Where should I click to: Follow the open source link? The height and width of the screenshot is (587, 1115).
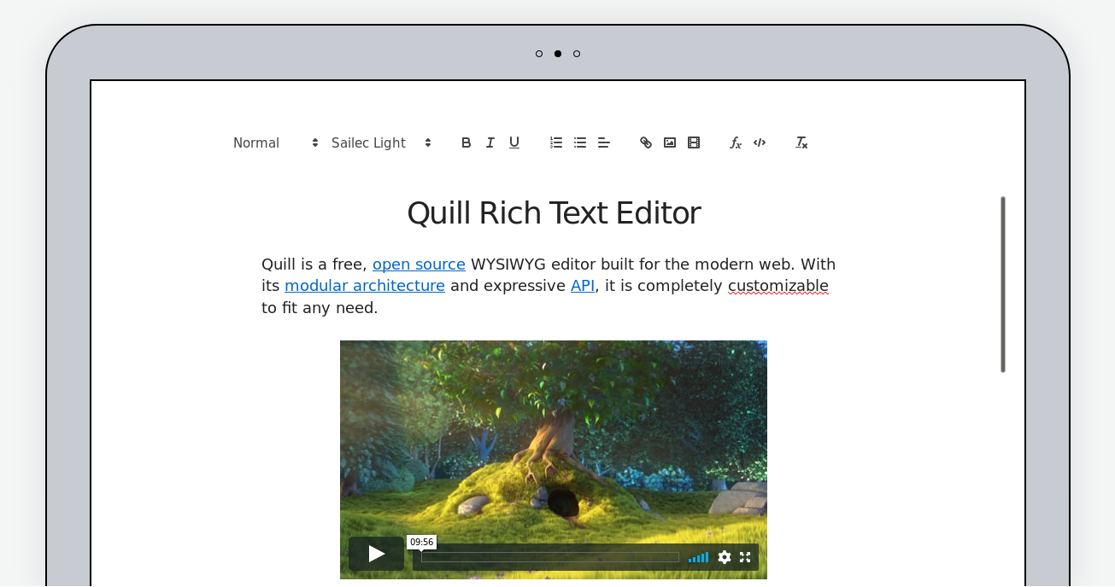[x=419, y=264]
